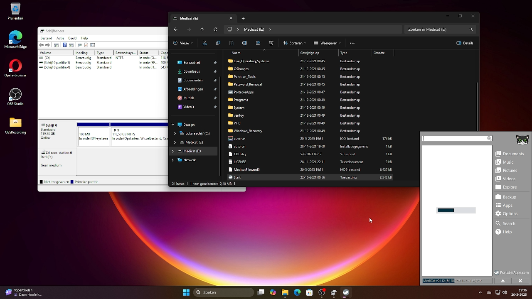
Task: Open Pictures in PortableApps menu
Action: [x=506, y=170]
